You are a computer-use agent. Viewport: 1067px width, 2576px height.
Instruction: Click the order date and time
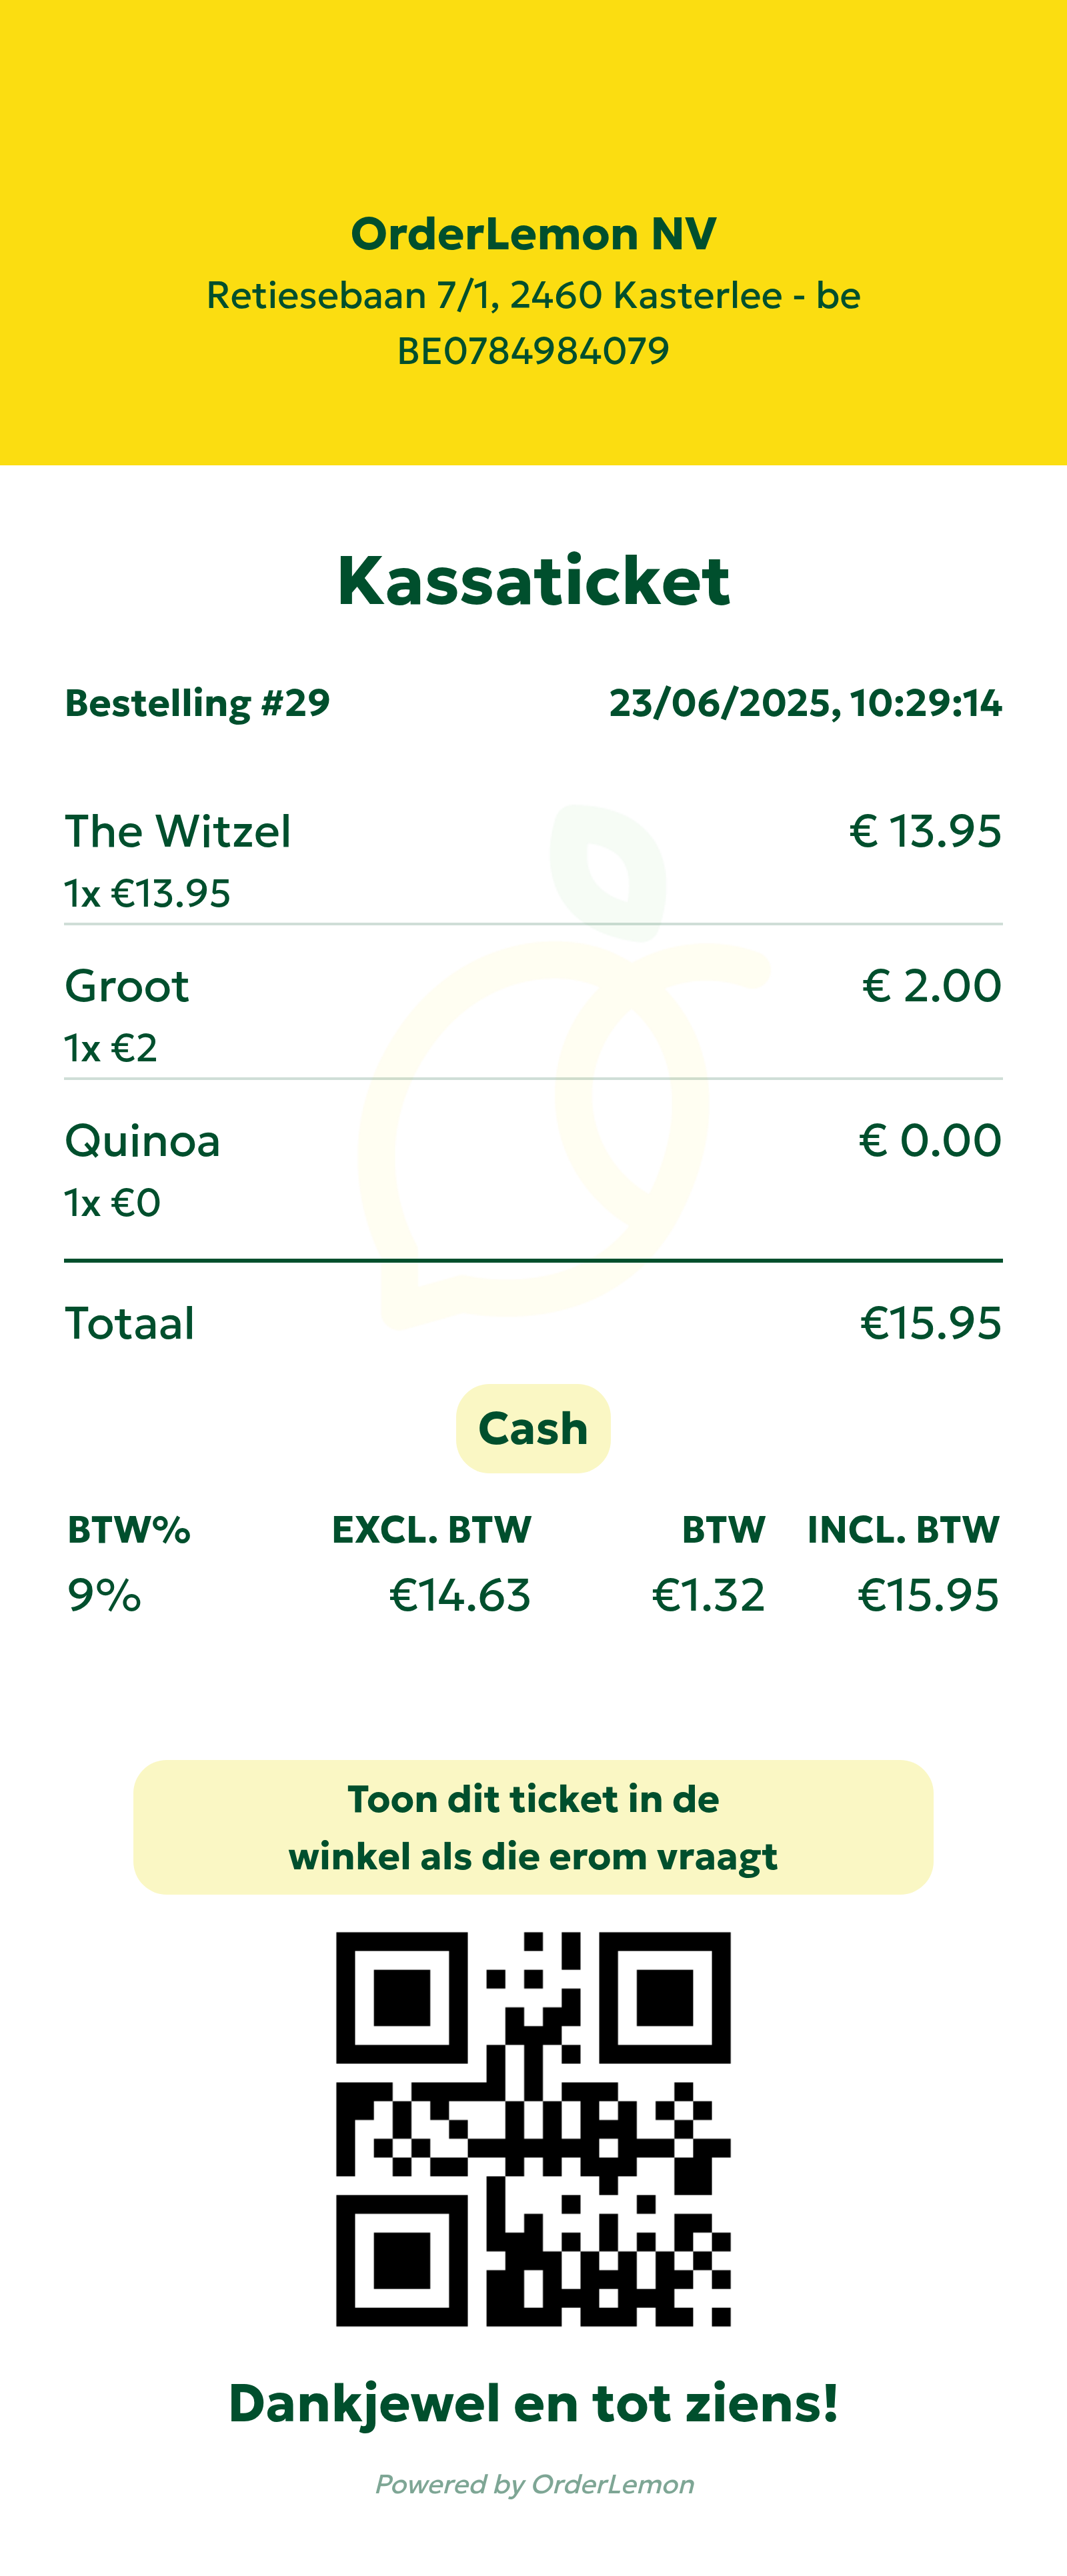coord(805,703)
